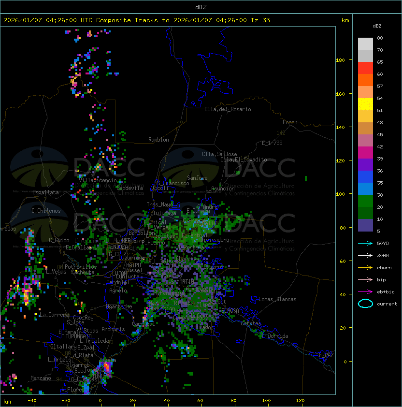Click the light gray top dBZ swatch

[365, 44]
